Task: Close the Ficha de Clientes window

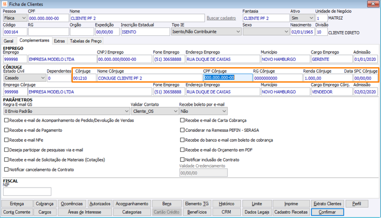Action: click(x=373, y=4)
